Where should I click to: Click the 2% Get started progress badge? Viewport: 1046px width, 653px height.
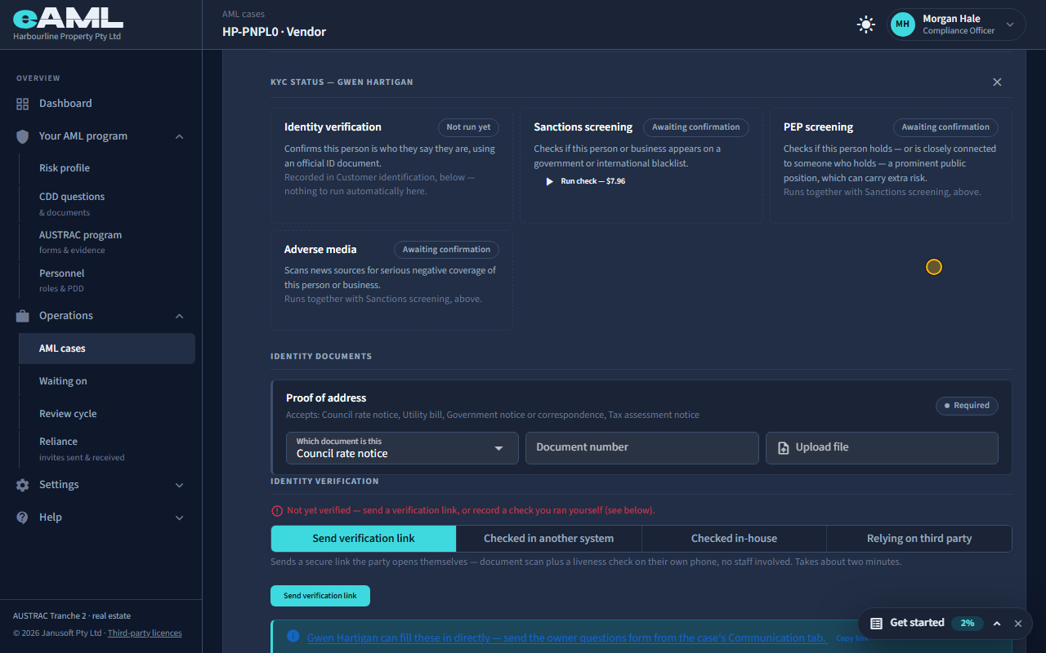(x=968, y=624)
